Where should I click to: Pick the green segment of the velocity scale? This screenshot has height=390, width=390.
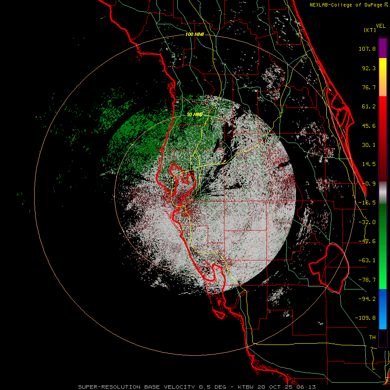(383, 246)
